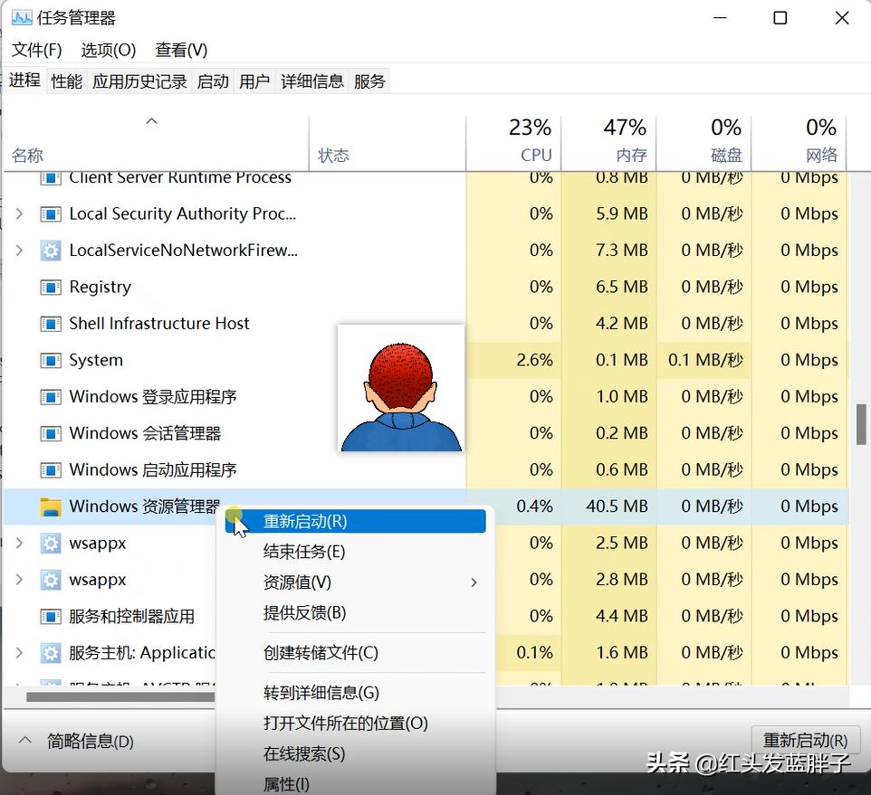Click the System process icon
Image resolution: width=871 pixels, height=795 pixels.
52,360
